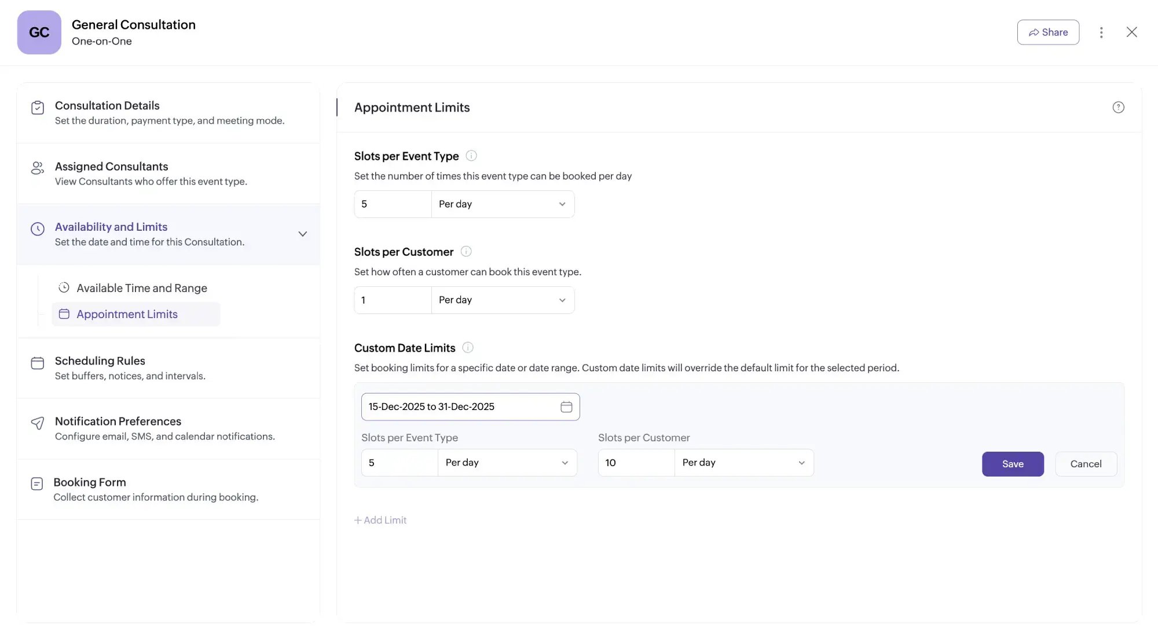Open the three-dot more options menu

coord(1101,32)
